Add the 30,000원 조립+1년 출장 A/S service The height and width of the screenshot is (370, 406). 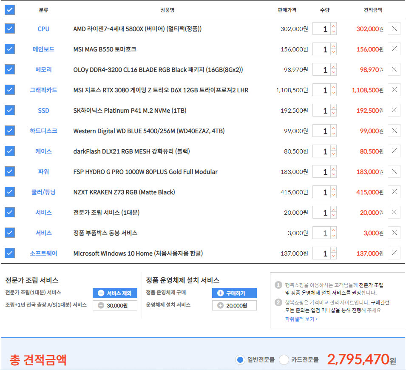[115, 305]
